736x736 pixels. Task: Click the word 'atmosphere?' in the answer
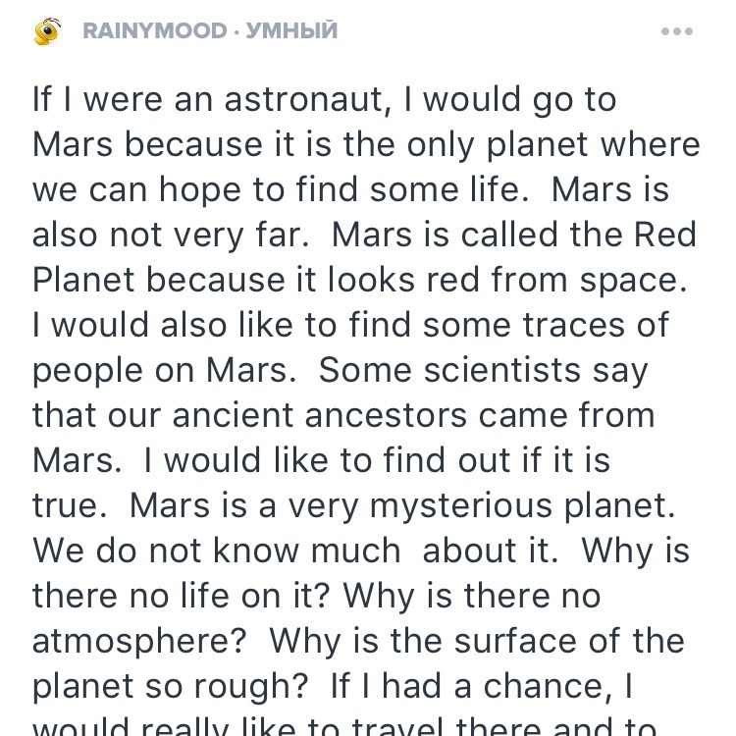[139, 641]
